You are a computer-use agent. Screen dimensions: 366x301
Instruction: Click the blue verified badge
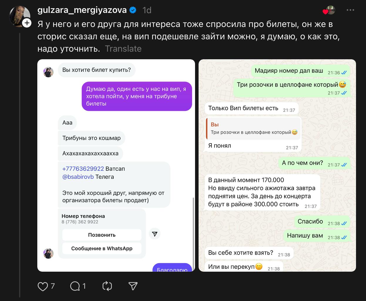tap(133, 10)
